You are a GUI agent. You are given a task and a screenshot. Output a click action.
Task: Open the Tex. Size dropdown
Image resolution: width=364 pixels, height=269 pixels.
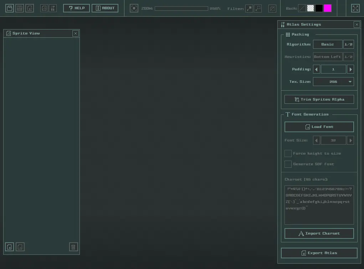(333, 82)
